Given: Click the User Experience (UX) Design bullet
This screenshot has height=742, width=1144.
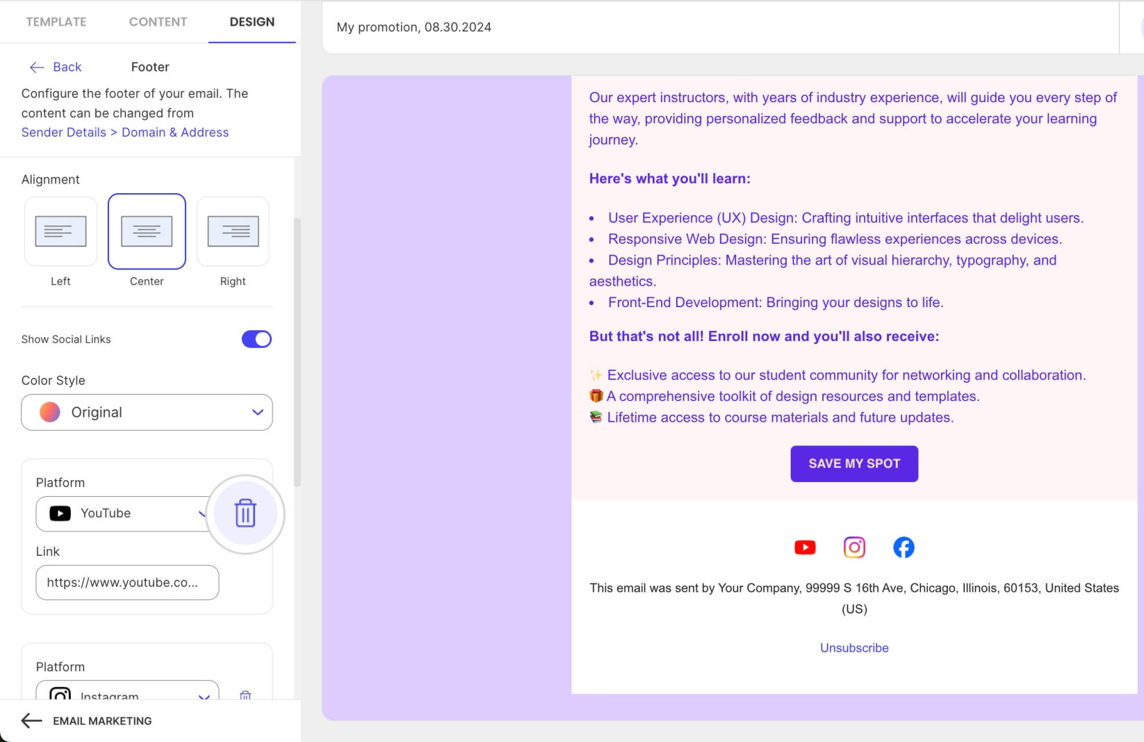Looking at the screenshot, I should tap(837, 217).
